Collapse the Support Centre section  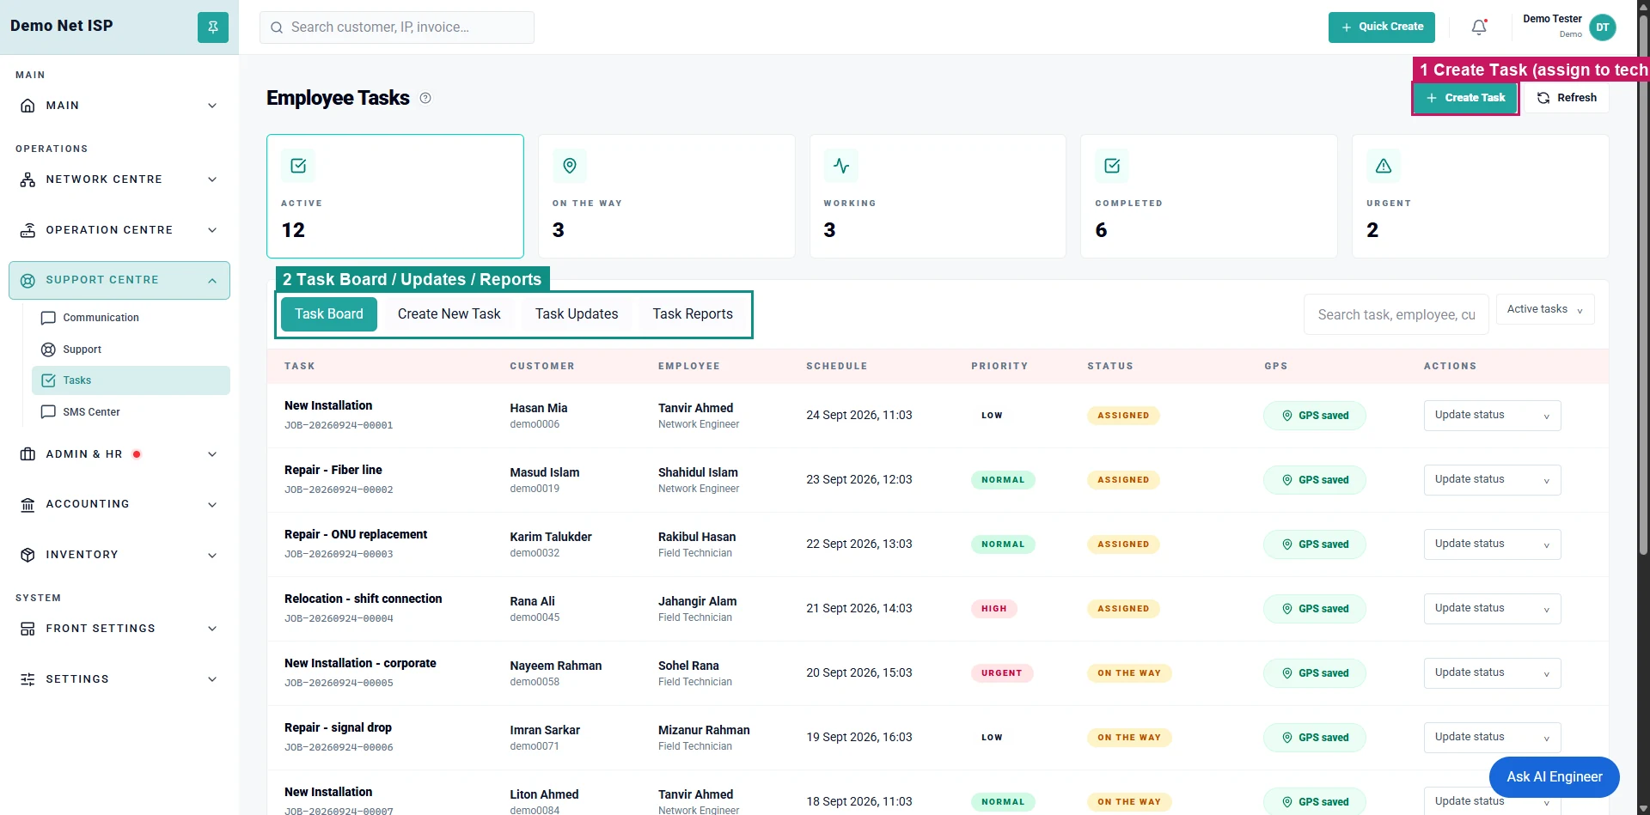[x=119, y=280]
